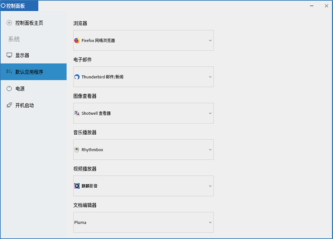The width and height of the screenshot is (333, 239).
Task: Click the 麒麟影音 icon in video player dropdown
Action: (x=77, y=186)
